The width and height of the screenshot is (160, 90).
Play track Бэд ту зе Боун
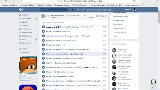(43, 40)
